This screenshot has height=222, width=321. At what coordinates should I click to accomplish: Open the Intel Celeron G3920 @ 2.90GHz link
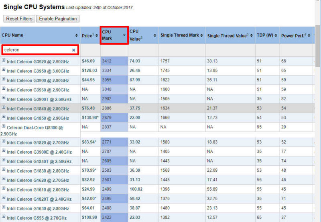(x=38, y=62)
